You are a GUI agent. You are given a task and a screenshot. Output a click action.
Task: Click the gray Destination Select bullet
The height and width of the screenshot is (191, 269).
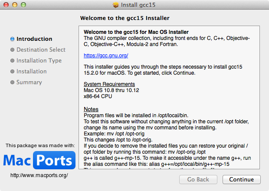[12, 50]
